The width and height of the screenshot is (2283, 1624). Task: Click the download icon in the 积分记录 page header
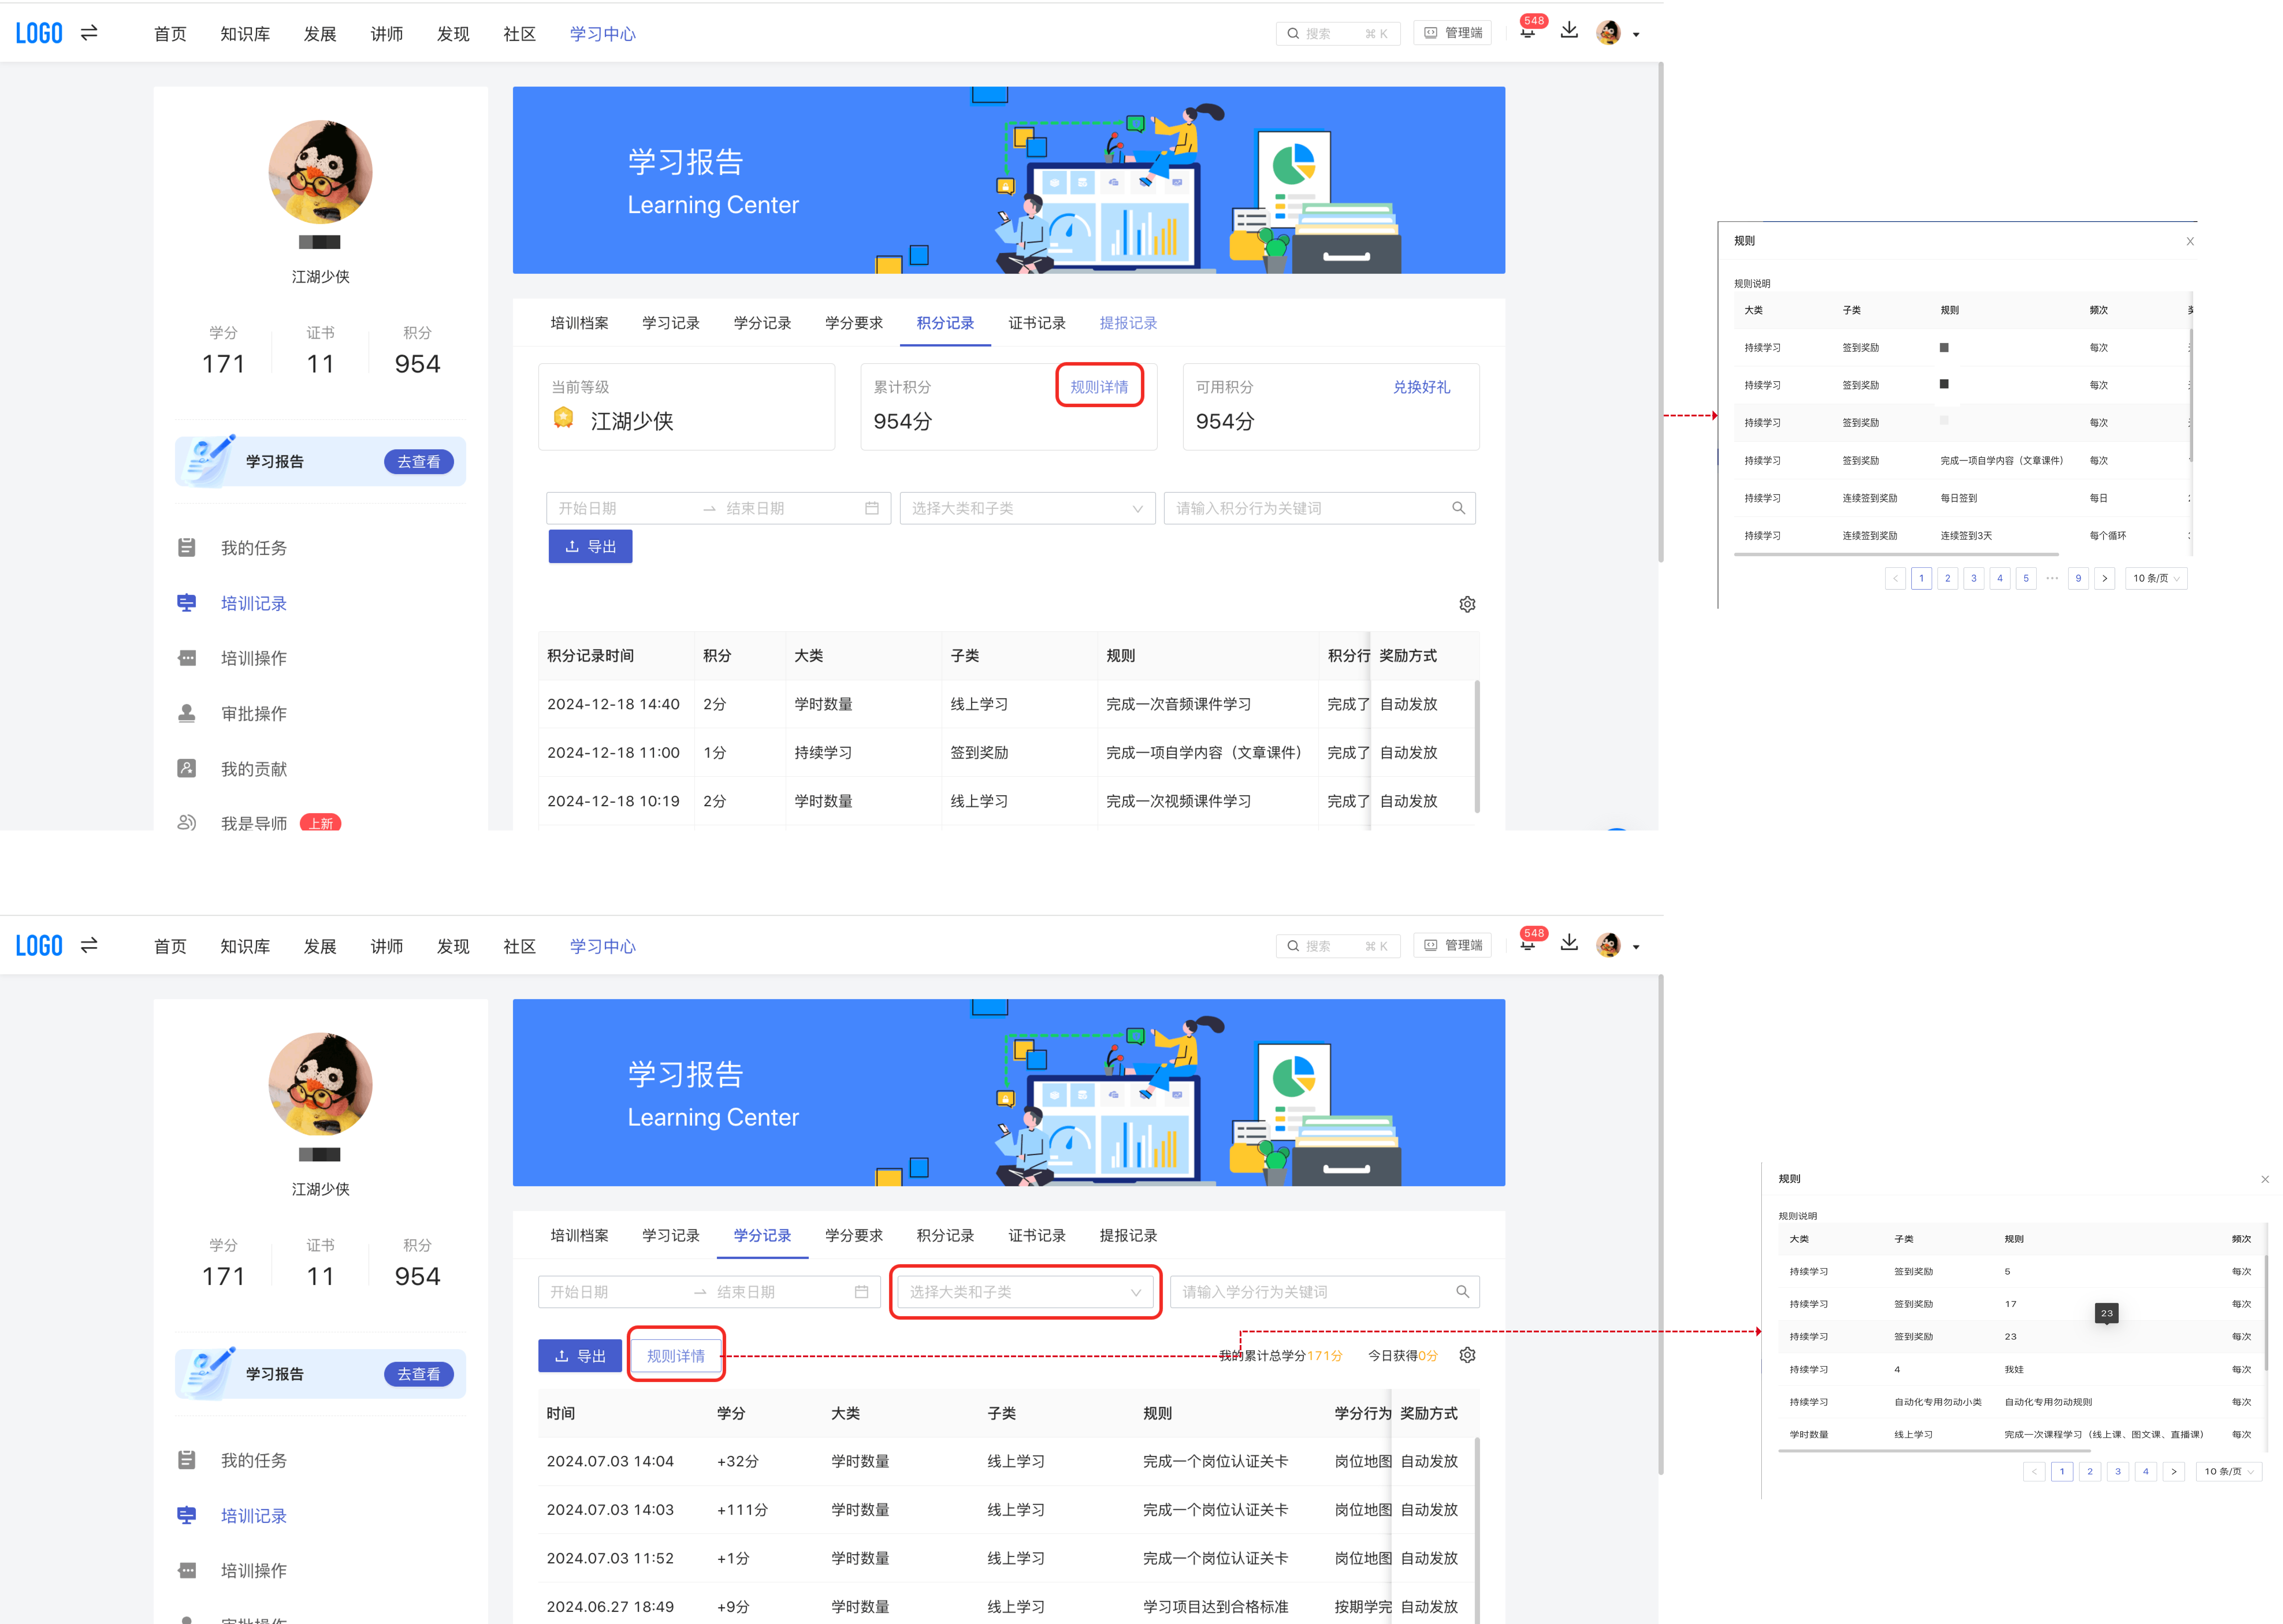coord(1569,31)
